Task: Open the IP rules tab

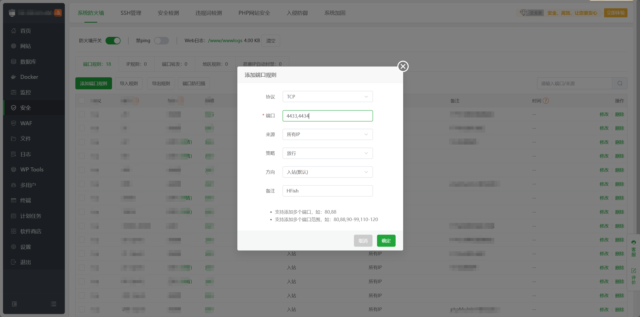Action: coord(136,64)
